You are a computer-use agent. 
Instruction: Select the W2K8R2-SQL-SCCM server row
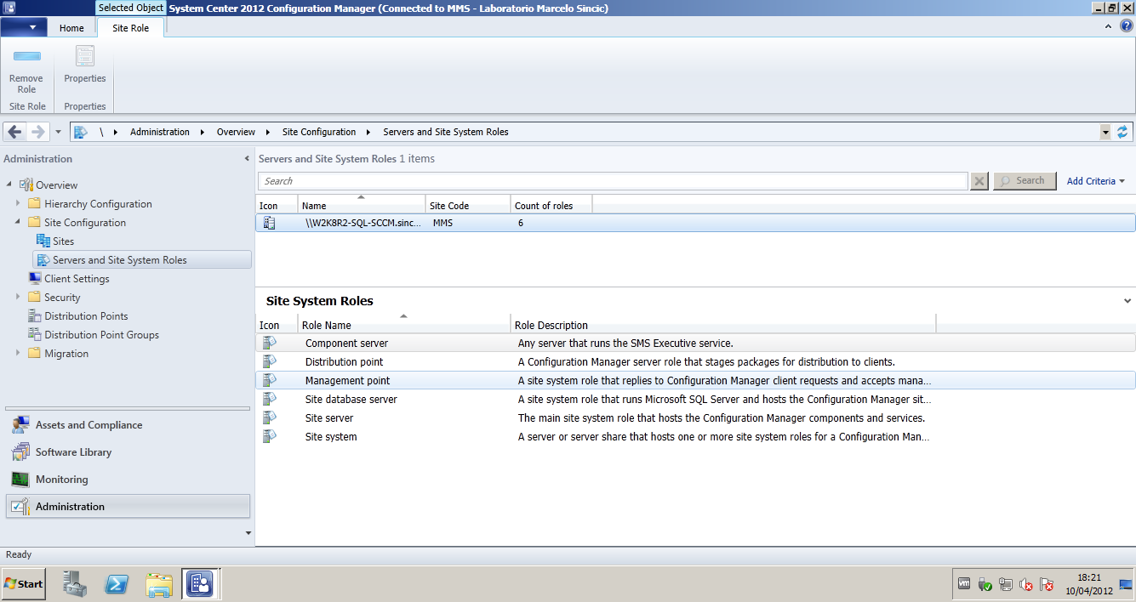click(x=695, y=223)
